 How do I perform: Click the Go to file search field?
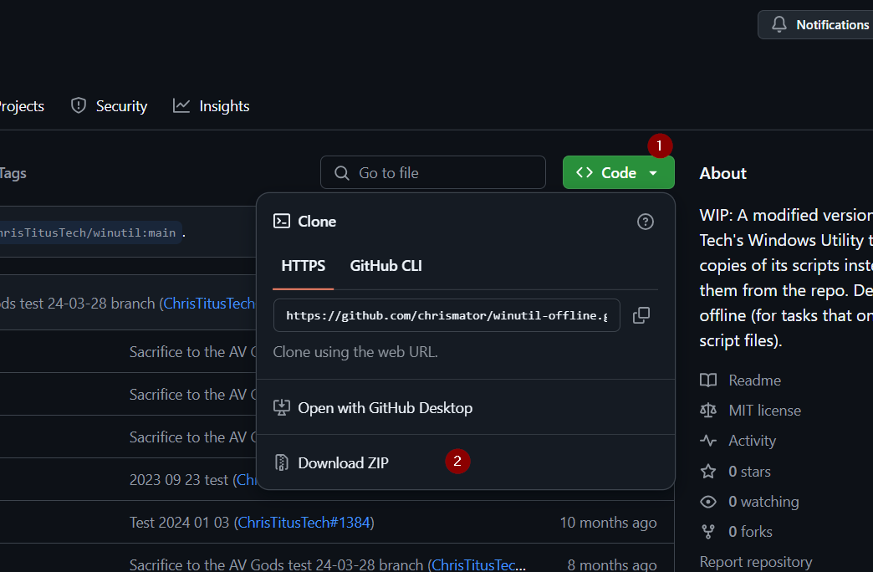(x=432, y=172)
